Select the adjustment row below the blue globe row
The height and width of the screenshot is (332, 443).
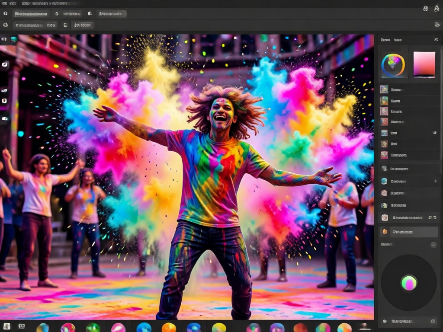point(408,193)
